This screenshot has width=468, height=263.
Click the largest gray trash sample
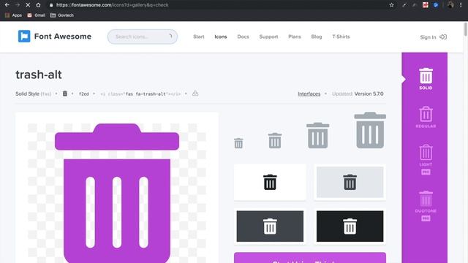(370, 130)
